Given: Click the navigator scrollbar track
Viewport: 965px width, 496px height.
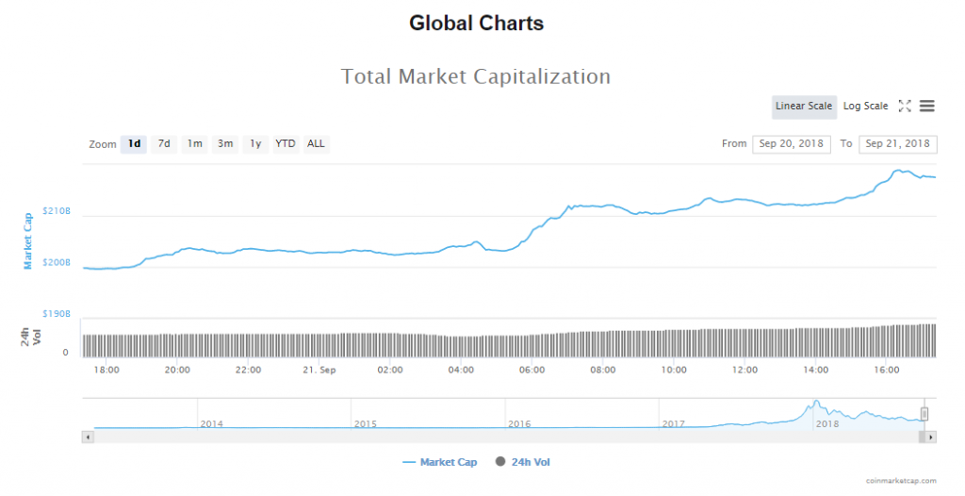Looking at the screenshot, I should click(x=509, y=437).
